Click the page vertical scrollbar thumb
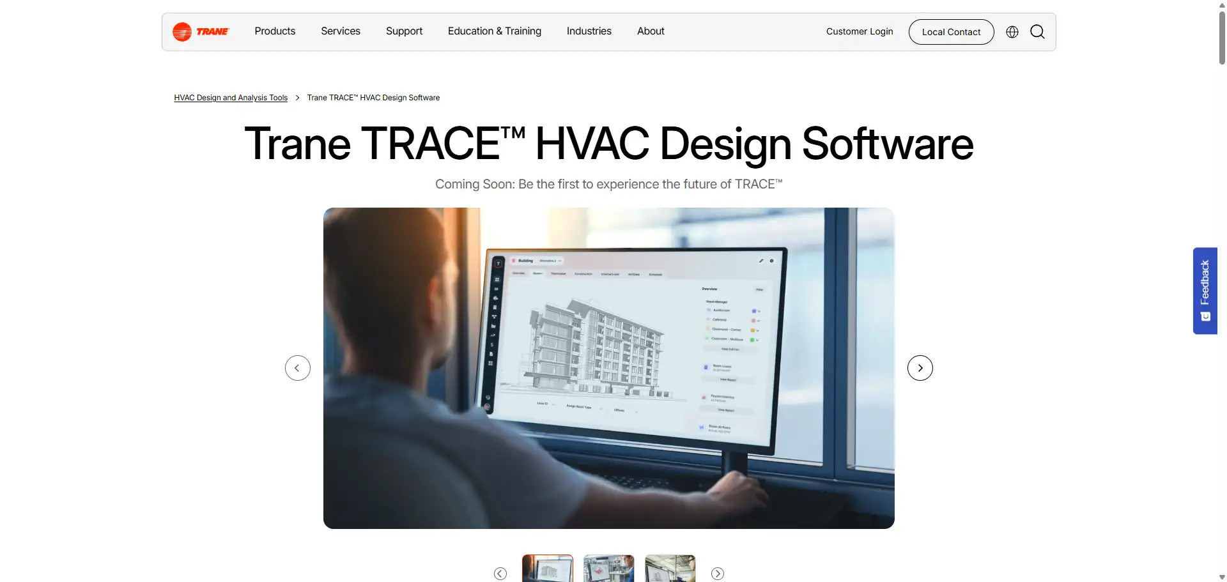The image size is (1227, 582). click(x=1222, y=37)
